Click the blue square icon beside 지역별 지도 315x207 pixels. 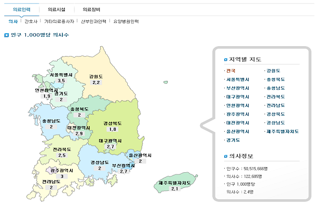[x=226, y=60]
